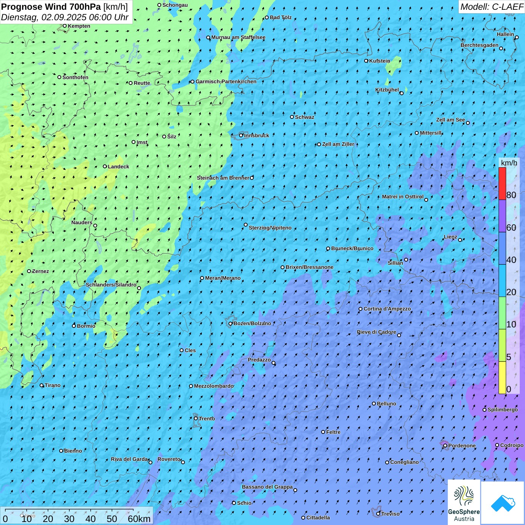Click the 'Garmisch-Partenkirchen' label
Image resolution: width=525 pixels, height=525 pixels.
point(226,81)
